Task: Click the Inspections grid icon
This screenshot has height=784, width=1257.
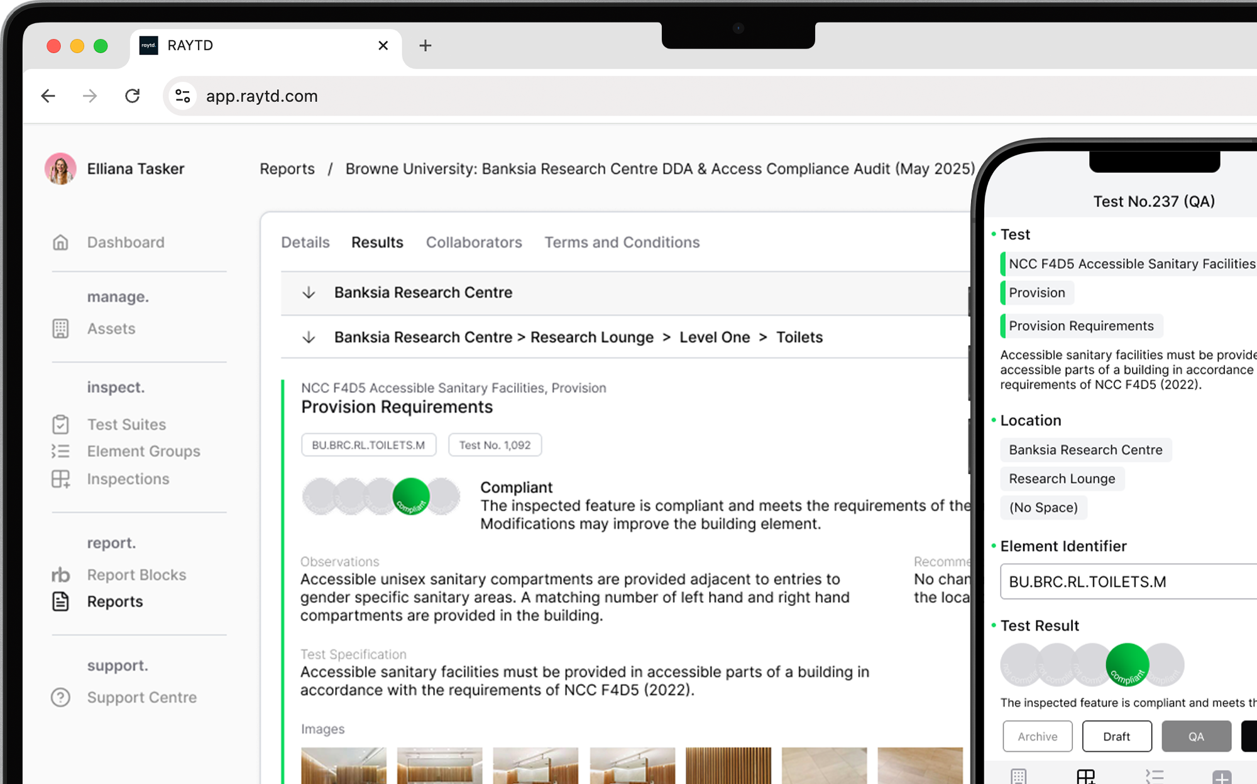Action: point(60,479)
